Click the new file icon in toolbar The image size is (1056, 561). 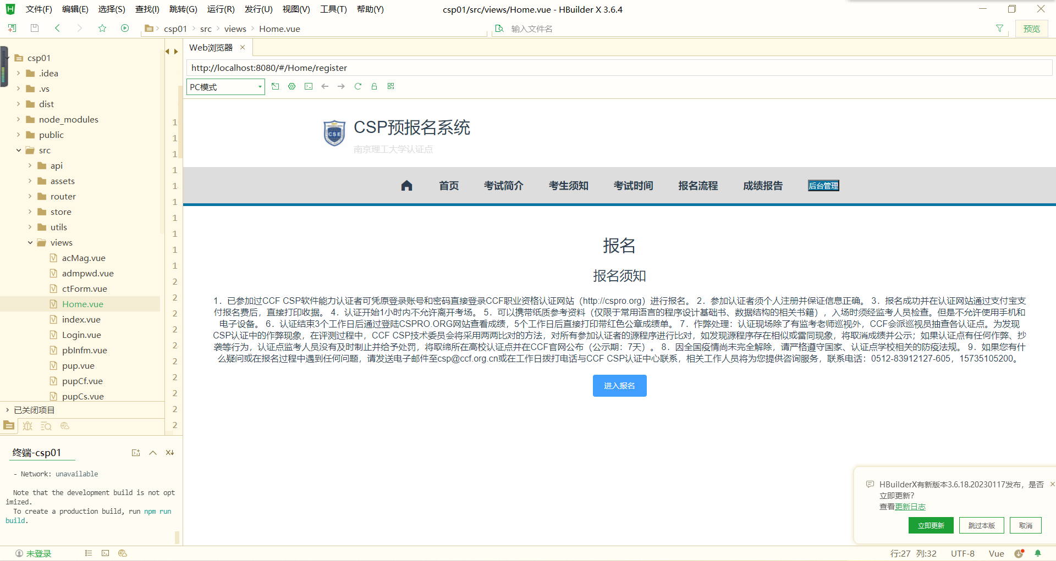(12, 28)
